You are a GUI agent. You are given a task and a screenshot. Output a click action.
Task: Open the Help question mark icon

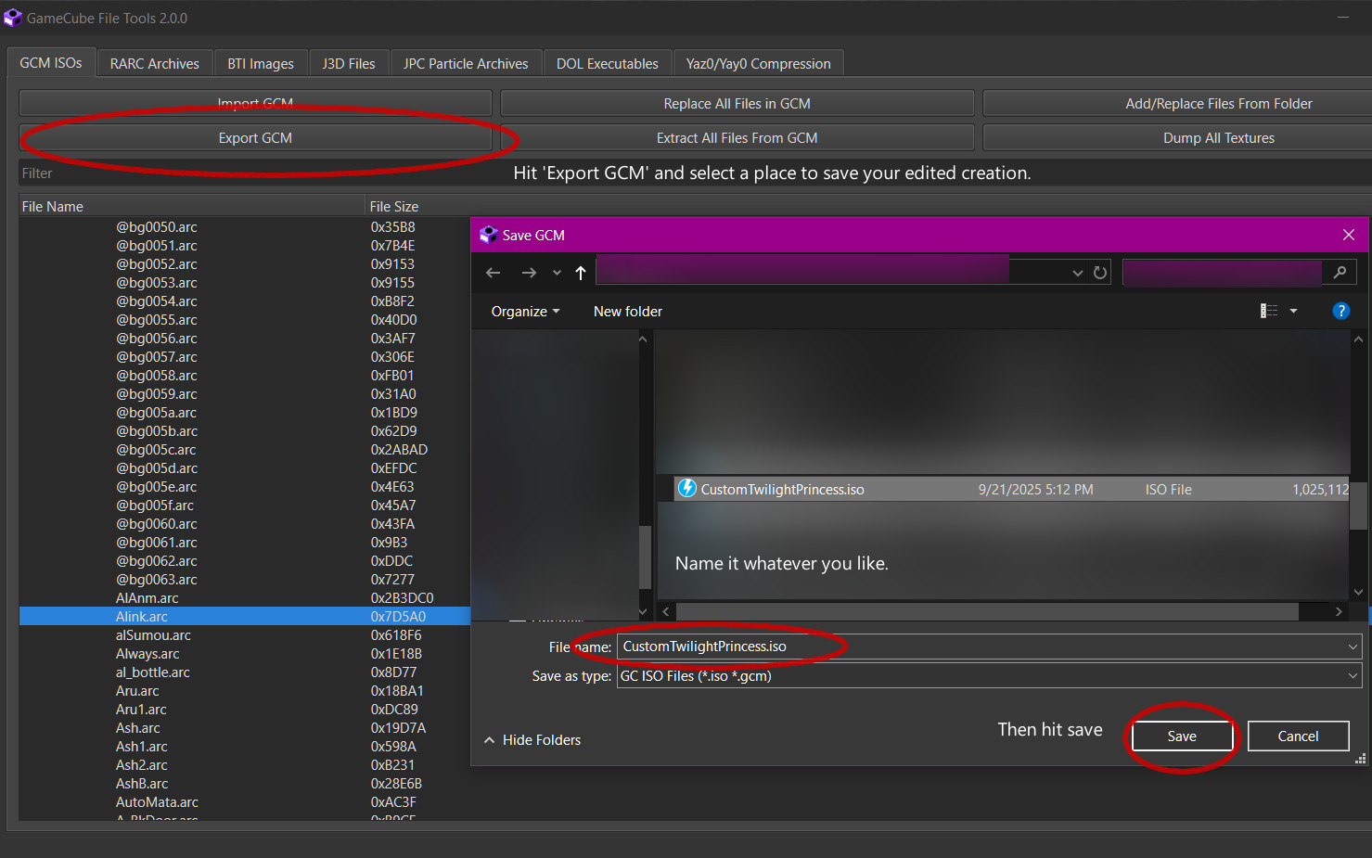tap(1340, 312)
